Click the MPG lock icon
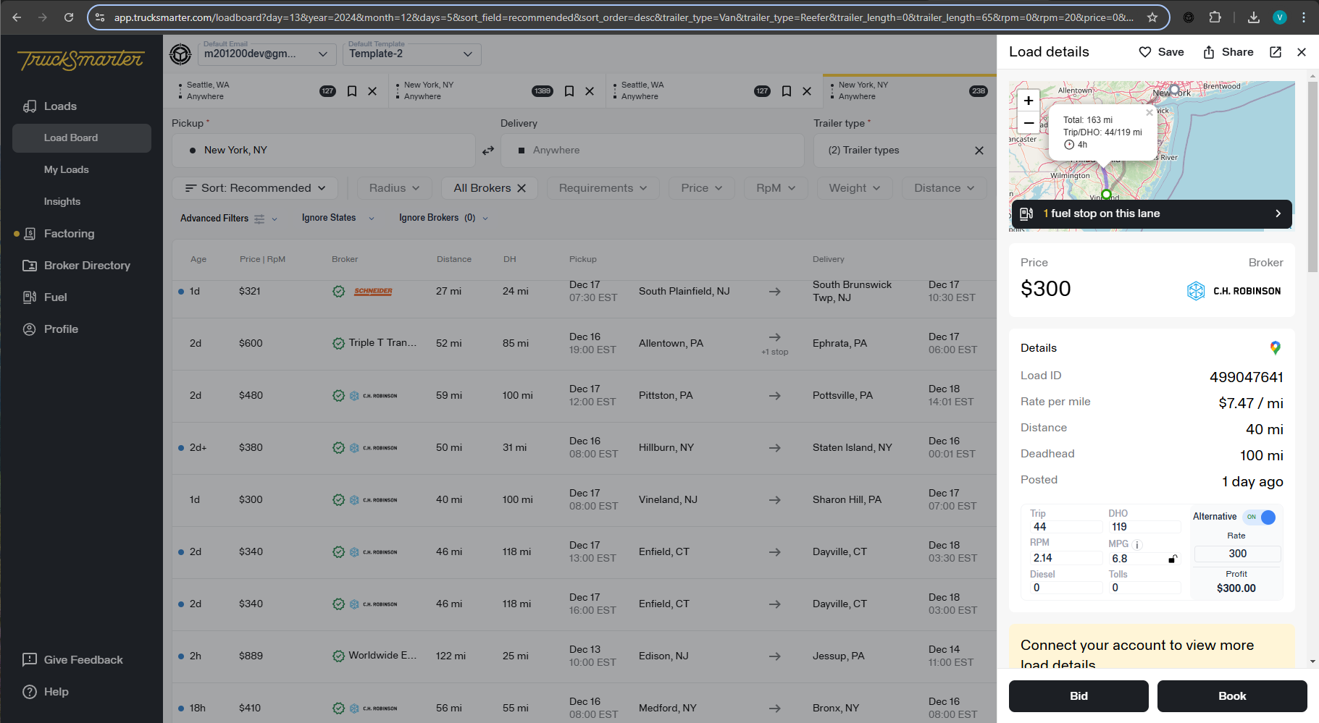The image size is (1319, 723). pyautogui.click(x=1172, y=559)
